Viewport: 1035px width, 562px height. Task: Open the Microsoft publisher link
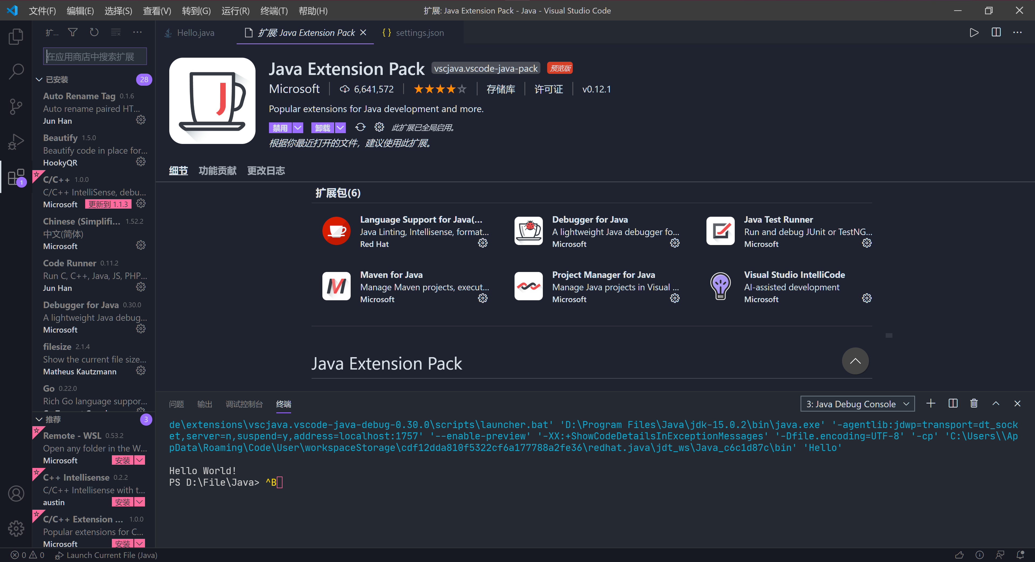coord(294,89)
